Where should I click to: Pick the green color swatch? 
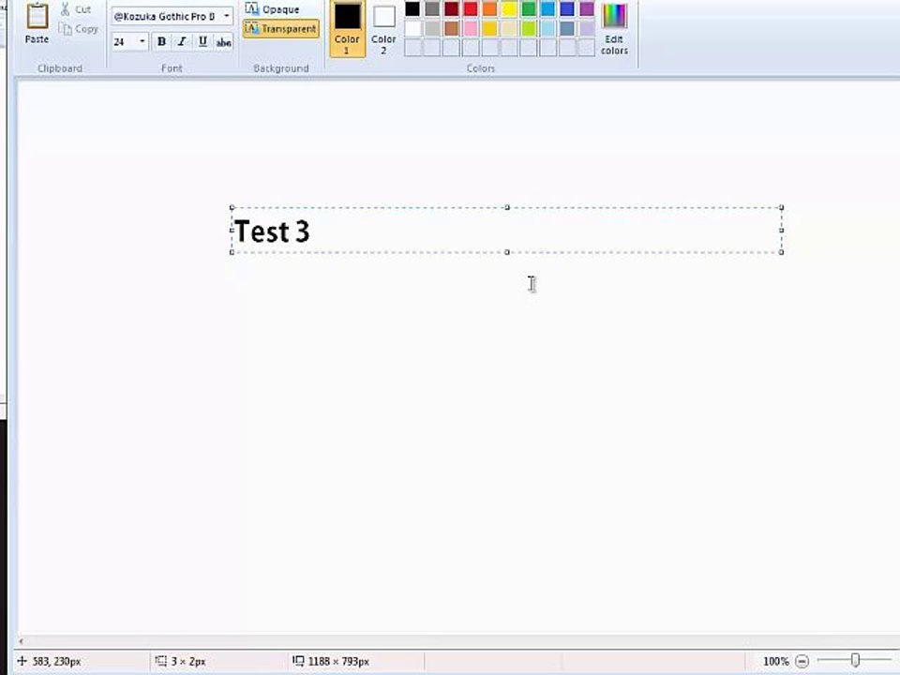pyautogui.click(x=529, y=8)
